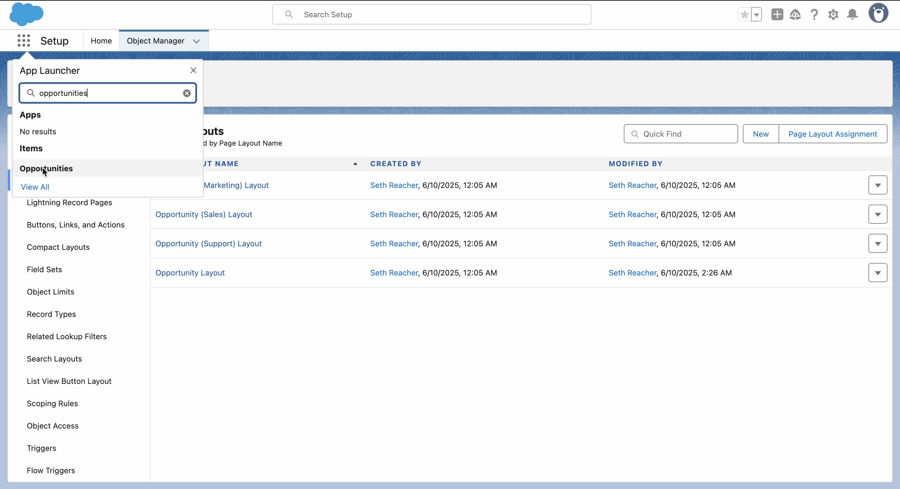This screenshot has height=489, width=900.
Task: Open row actions for Opportunity Layout
Action: 878,273
